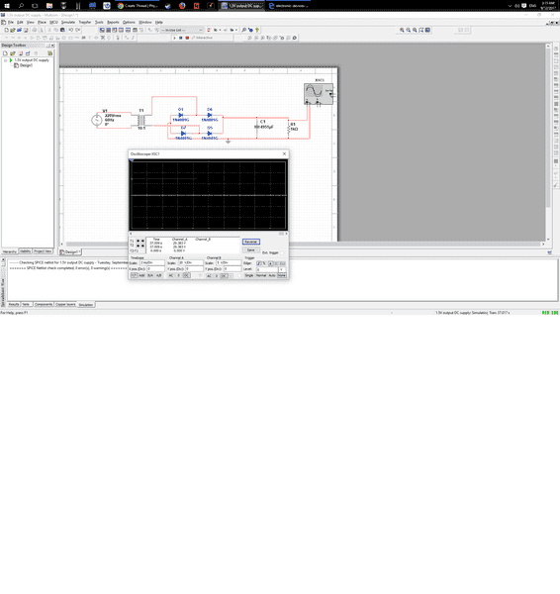Open the Simulate menu

(68, 23)
